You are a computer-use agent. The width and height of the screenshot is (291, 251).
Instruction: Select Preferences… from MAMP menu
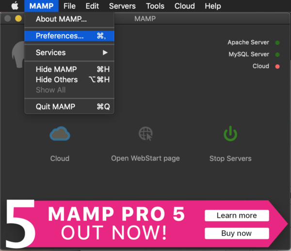69,36
